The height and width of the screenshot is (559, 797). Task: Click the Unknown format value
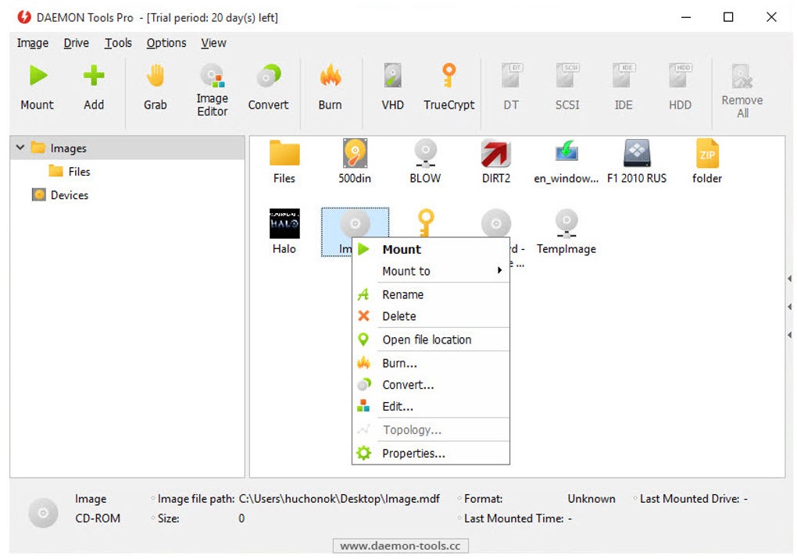pos(591,499)
